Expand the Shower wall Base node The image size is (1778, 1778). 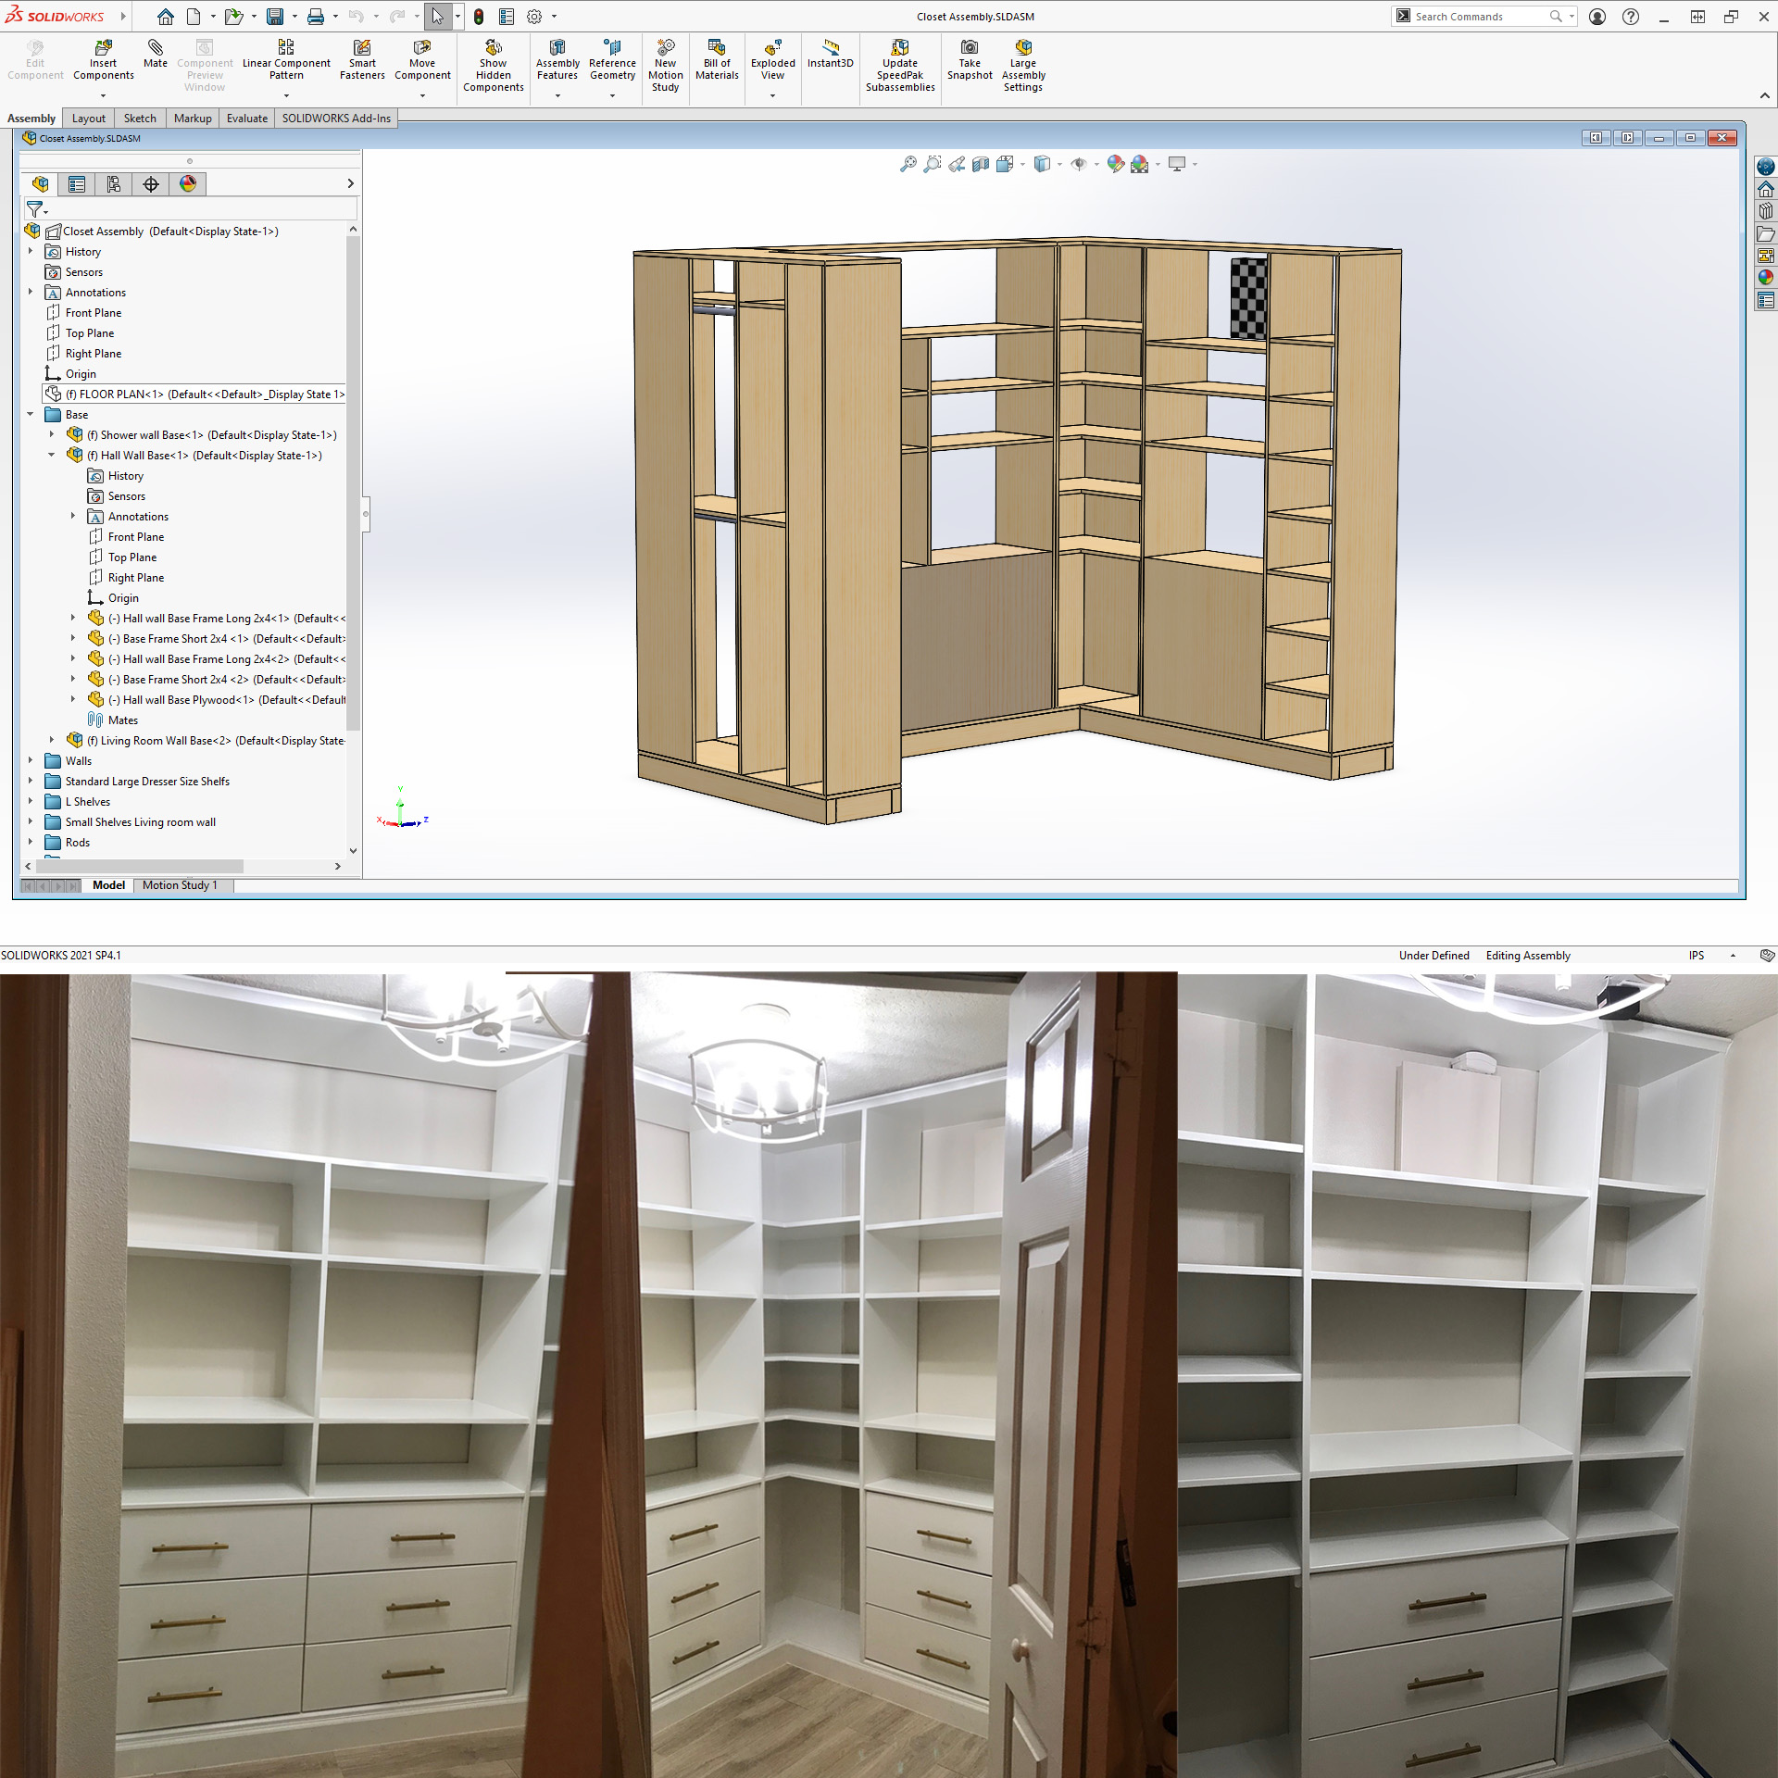tap(52, 434)
